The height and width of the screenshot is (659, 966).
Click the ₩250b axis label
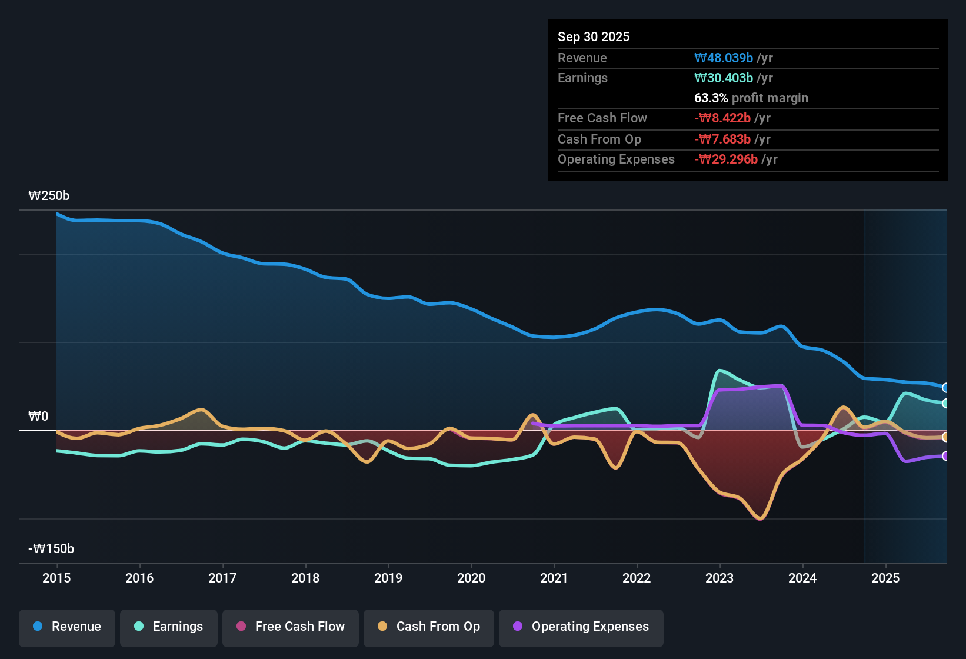coord(49,196)
